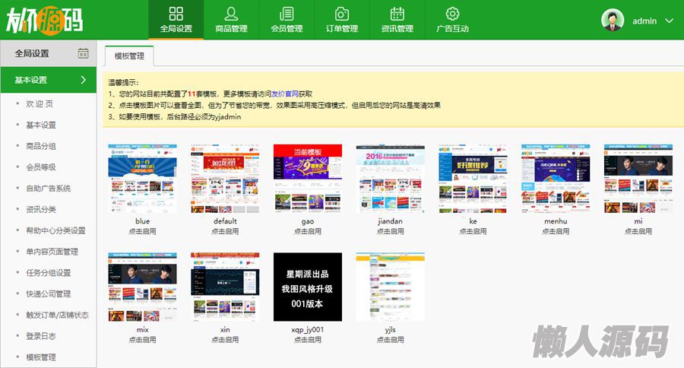The image size is (684, 368).
Task: Collapse the 基本设置 sidebar section chevron
Action: [84, 80]
